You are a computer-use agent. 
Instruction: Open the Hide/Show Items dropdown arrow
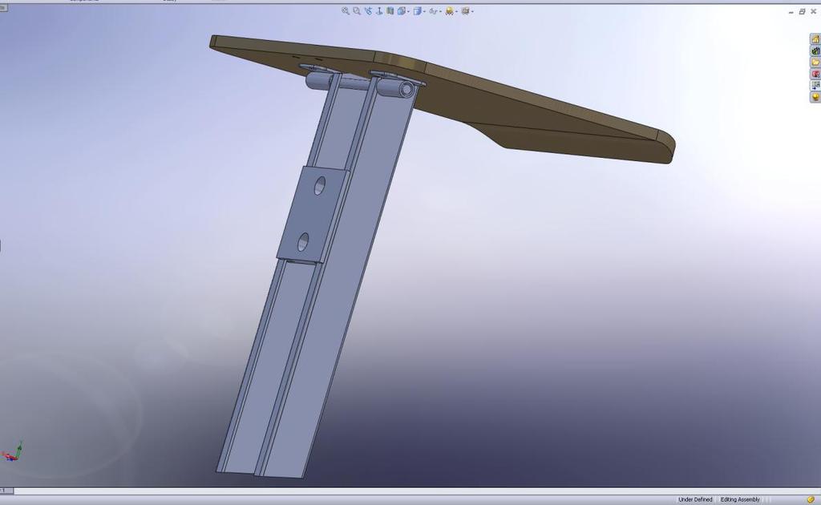[440, 11]
